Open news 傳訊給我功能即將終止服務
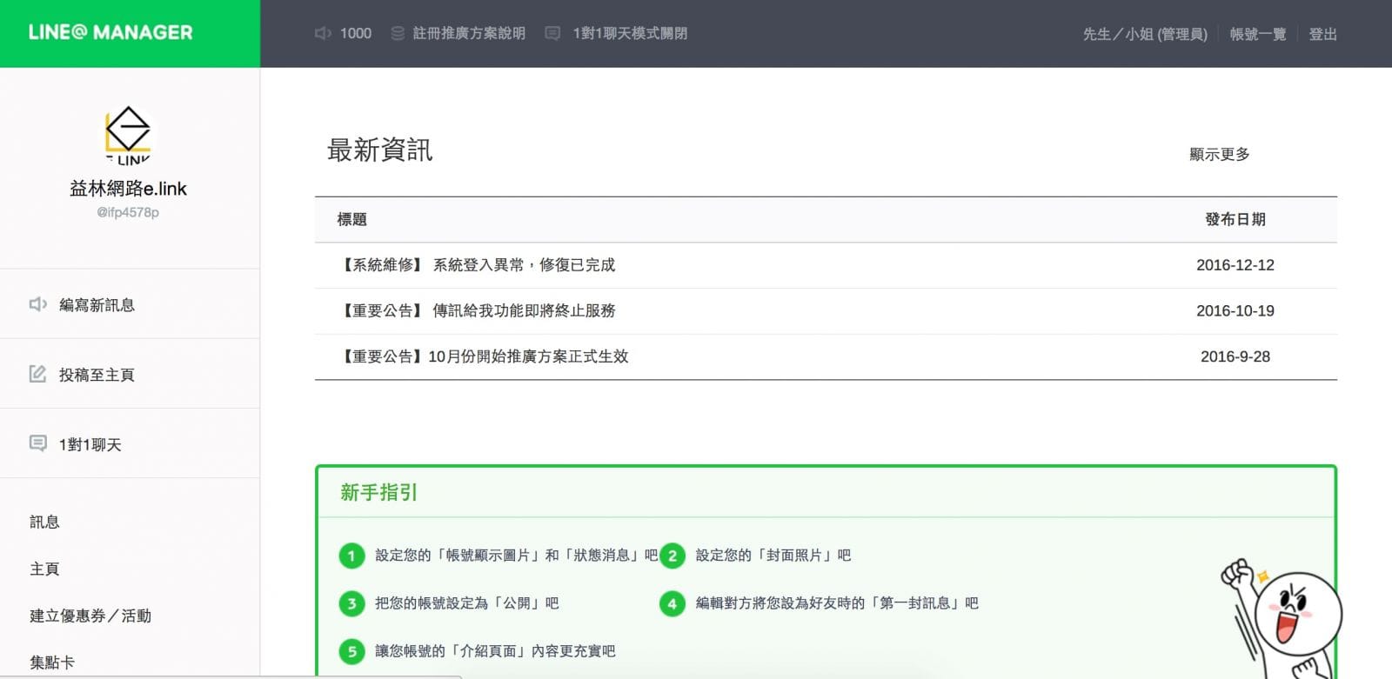The width and height of the screenshot is (1392, 679). point(478,310)
